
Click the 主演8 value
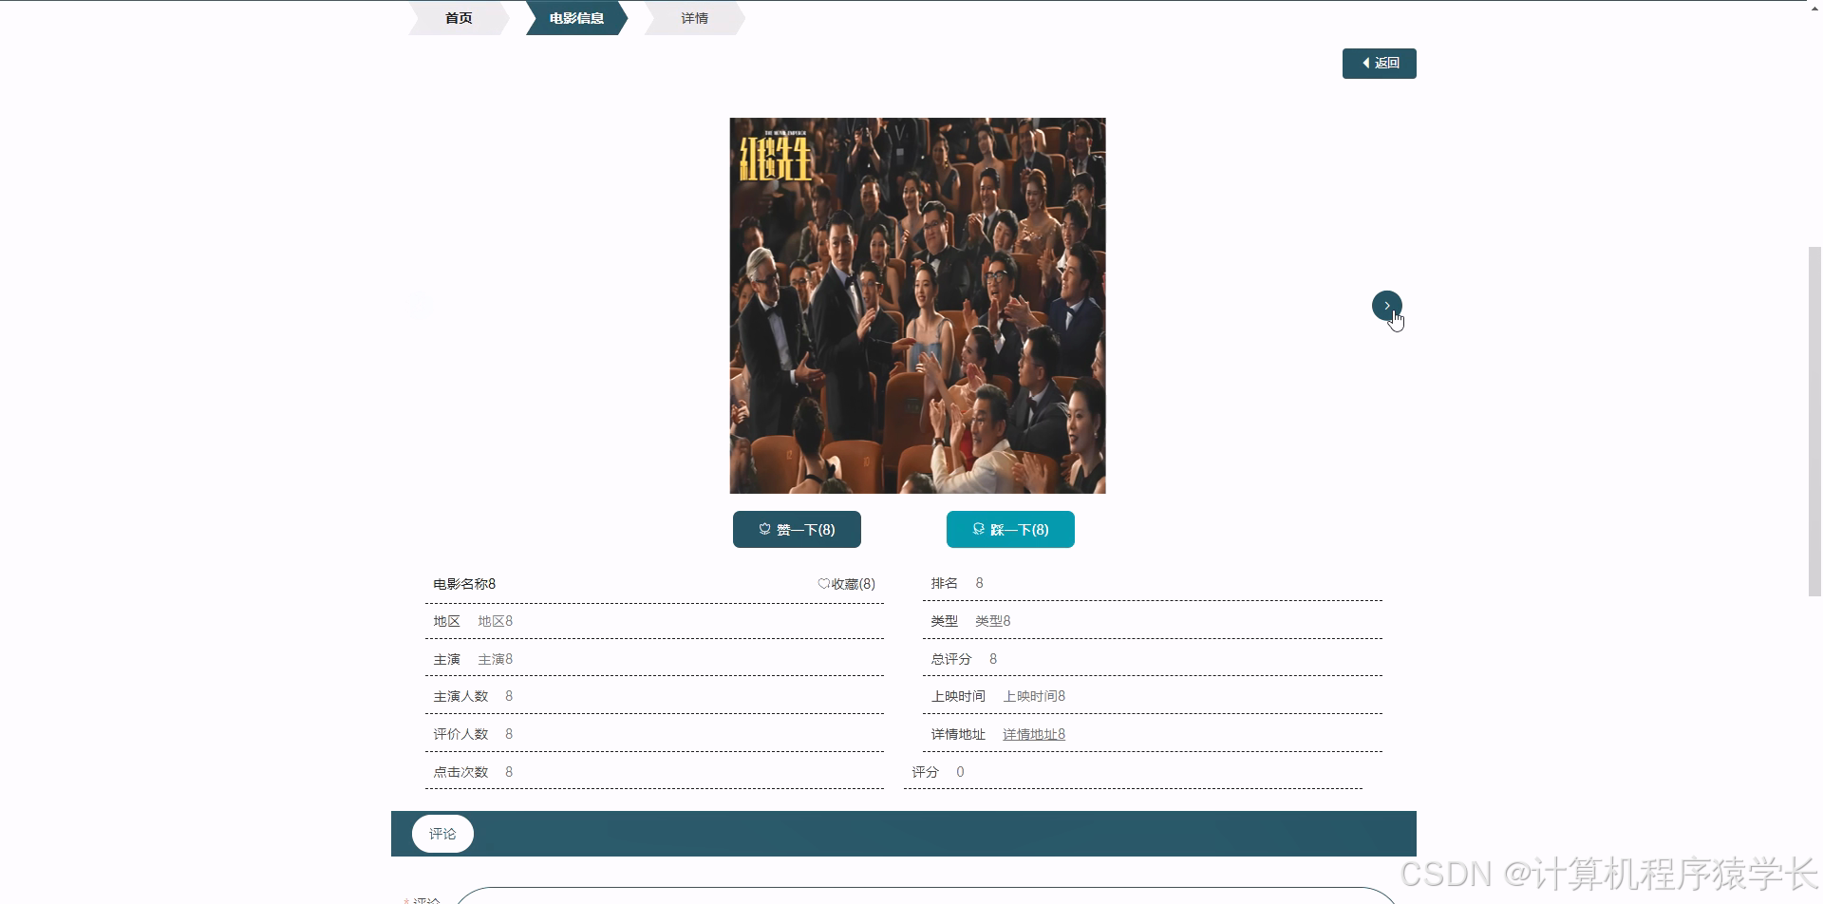pyautogui.click(x=495, y=659)
